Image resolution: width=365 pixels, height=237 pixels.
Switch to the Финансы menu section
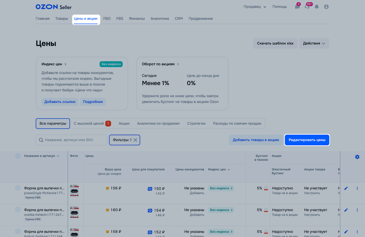click(137, 19)
